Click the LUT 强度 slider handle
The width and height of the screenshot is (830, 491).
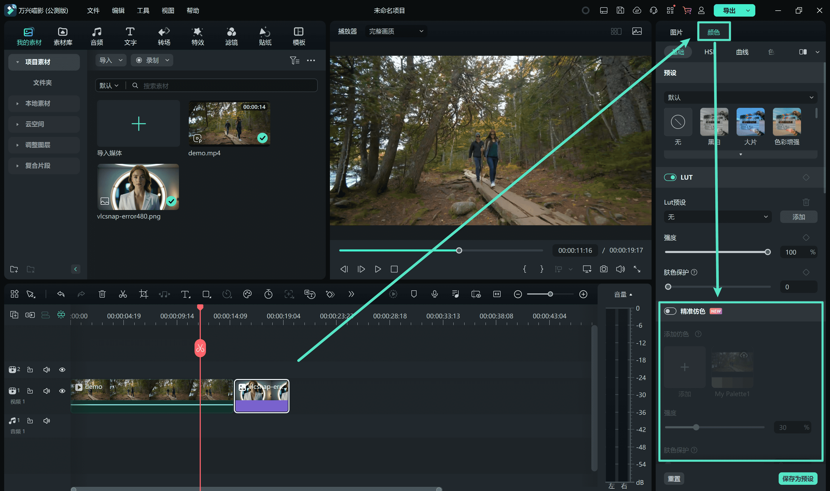pos(768,252)
